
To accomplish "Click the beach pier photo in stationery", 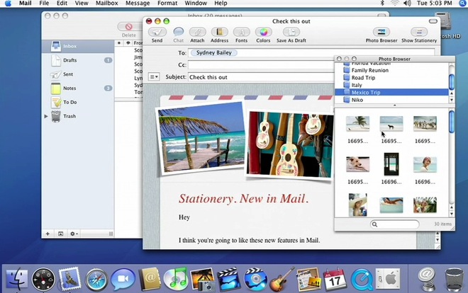I will tap(202, 137).
